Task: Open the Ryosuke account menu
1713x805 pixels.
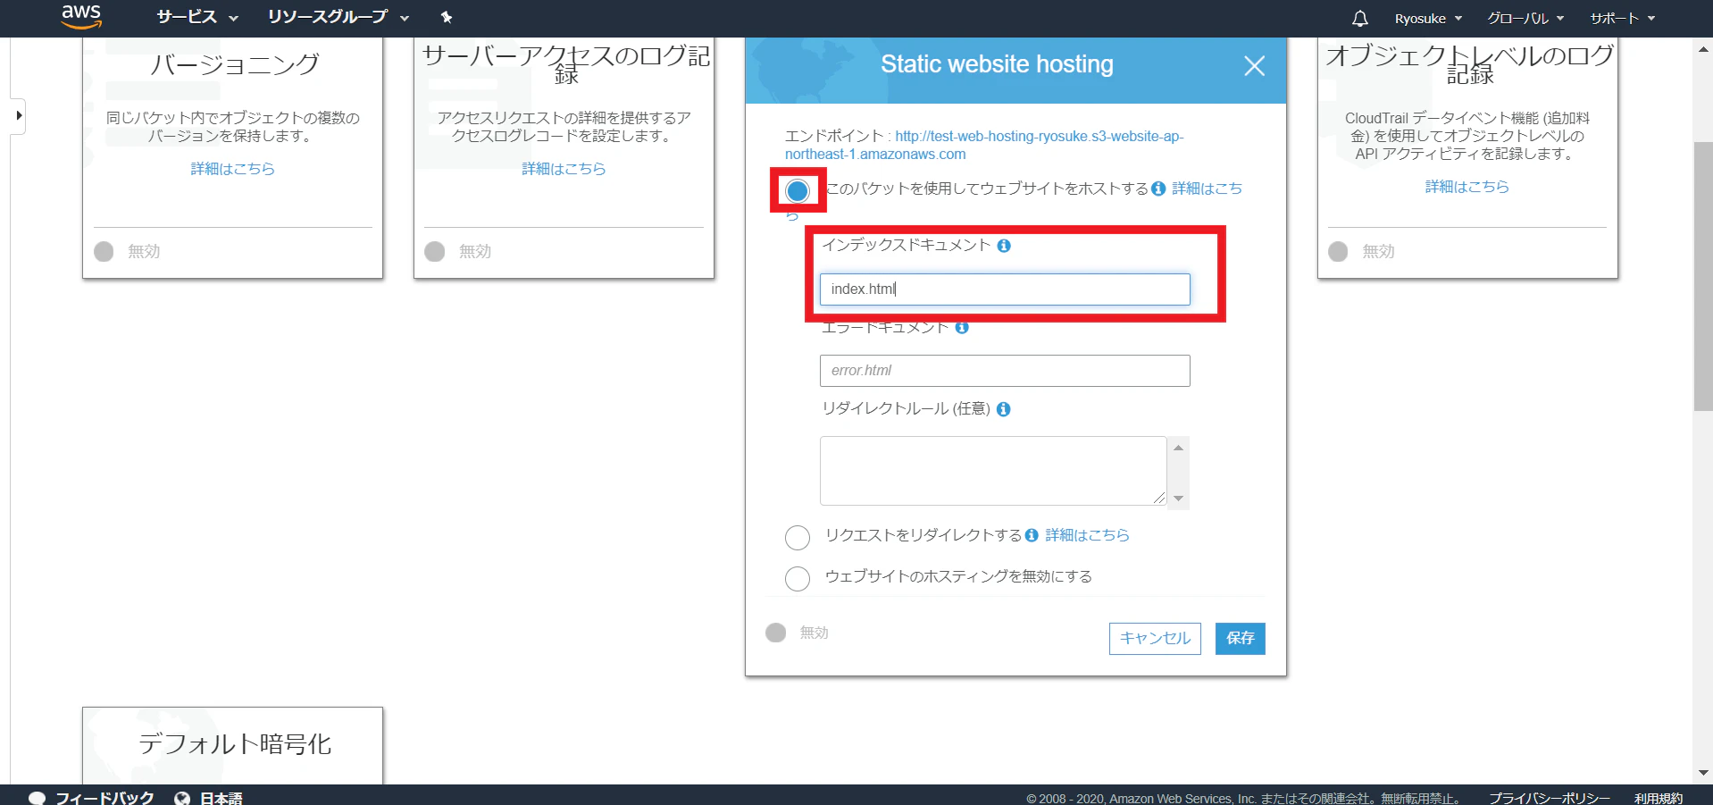Action: pos(1428,19)
